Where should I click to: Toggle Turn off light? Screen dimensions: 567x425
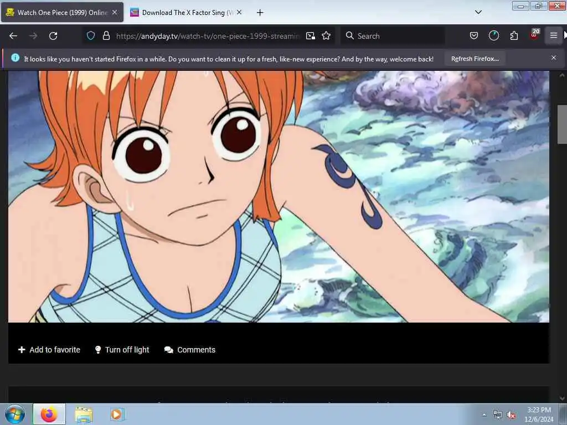122,350
